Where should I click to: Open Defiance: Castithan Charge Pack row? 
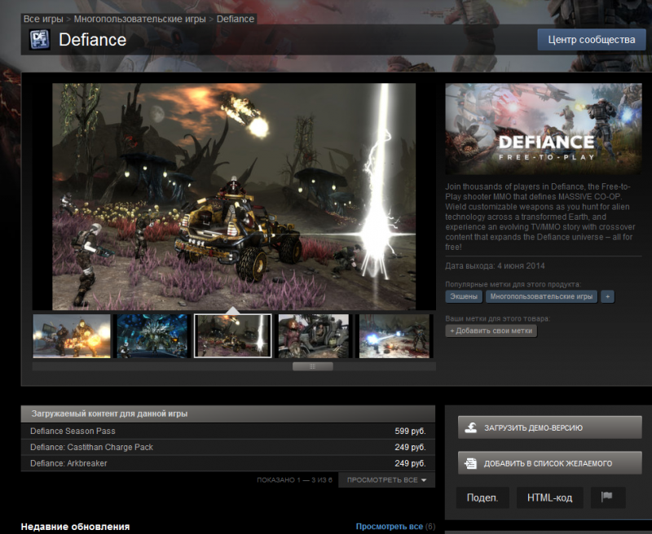click(x=228, y=447)
